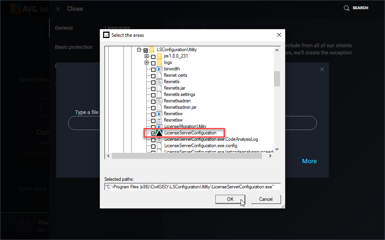Click the OK button

[230, 199]
